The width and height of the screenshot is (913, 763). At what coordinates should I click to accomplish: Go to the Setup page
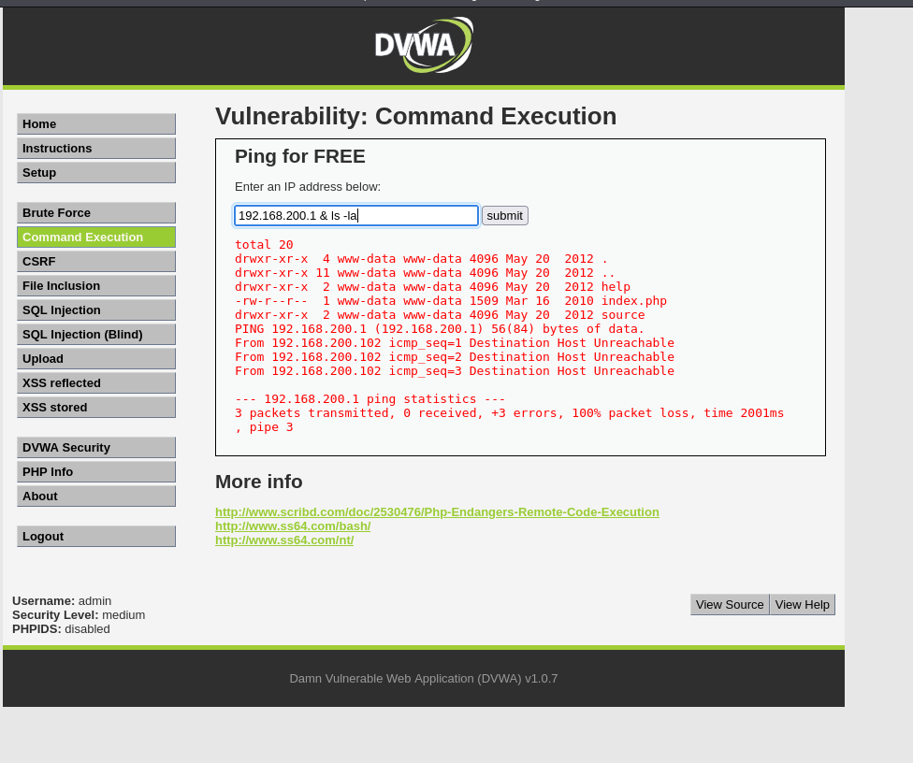(x=96, y=173)
